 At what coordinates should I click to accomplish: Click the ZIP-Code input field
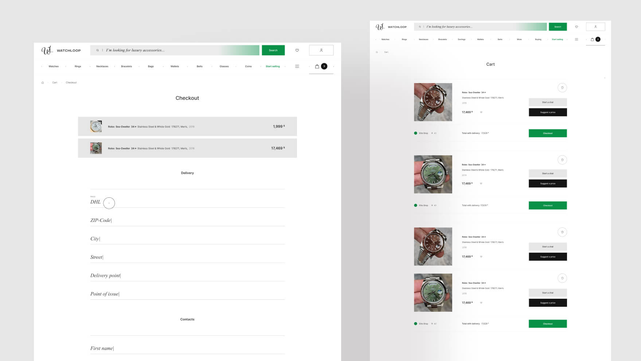click(x=187, y=220)
